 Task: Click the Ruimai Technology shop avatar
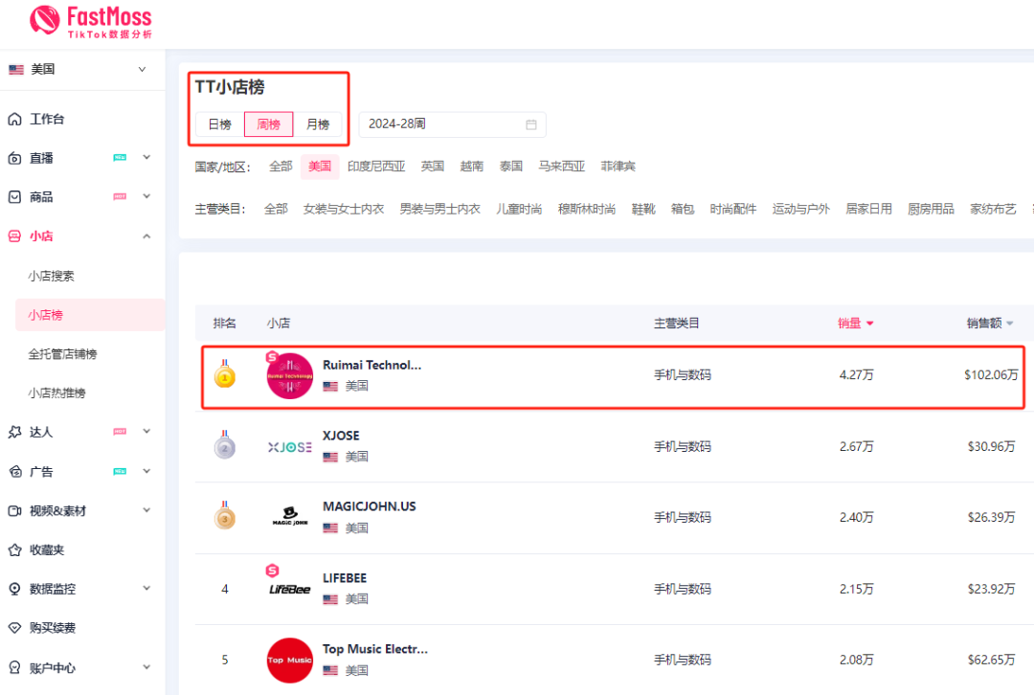[289, 376]
